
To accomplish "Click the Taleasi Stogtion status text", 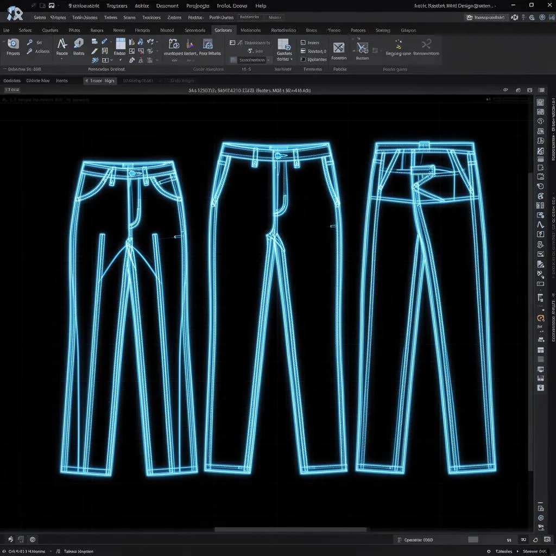I will pyautogui.click(x=78, y=552).
